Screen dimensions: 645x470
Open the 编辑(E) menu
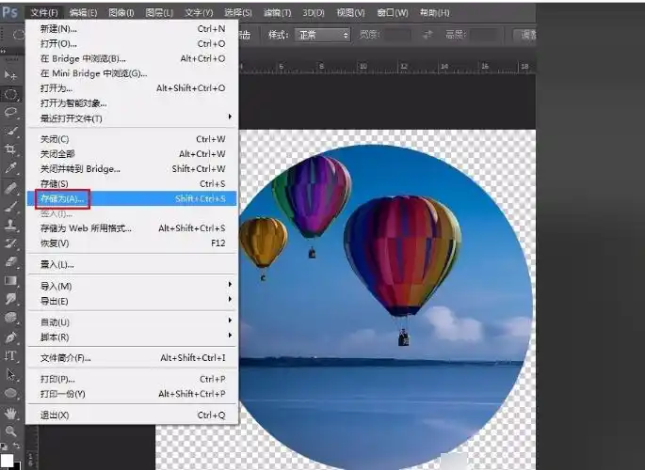tap(83, 12)
